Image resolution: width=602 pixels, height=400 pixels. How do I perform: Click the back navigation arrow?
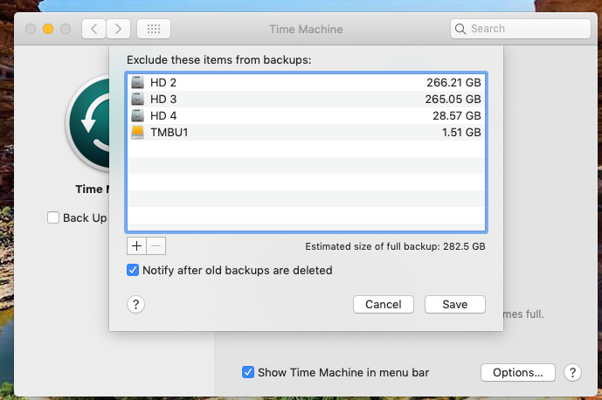tap(93, 29)
